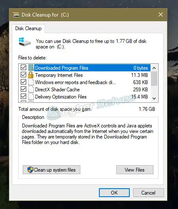Dismiss the dialog with Cancel
The image size is (178, 209).
coord(148,192)
